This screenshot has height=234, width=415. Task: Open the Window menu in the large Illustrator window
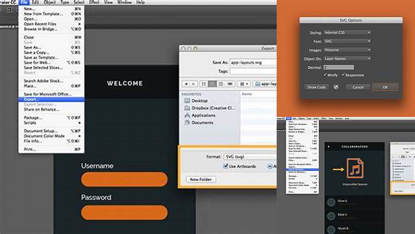pyautogui.click(x=125, y=3)
